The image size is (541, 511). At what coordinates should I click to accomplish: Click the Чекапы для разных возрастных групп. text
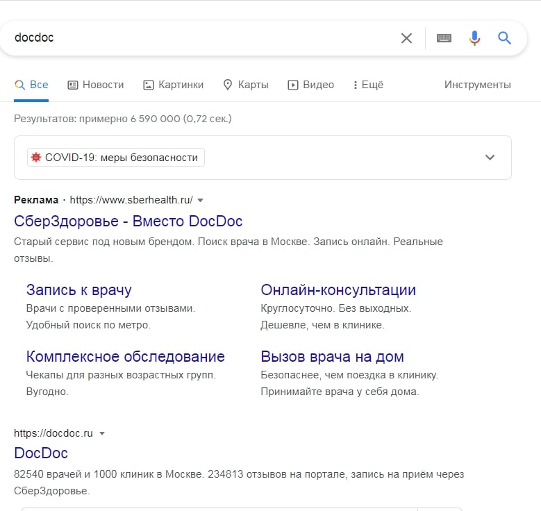(121, 375)
